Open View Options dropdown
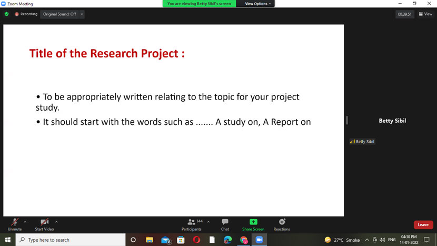Screen dimensions: 437x246 point(258,4)
